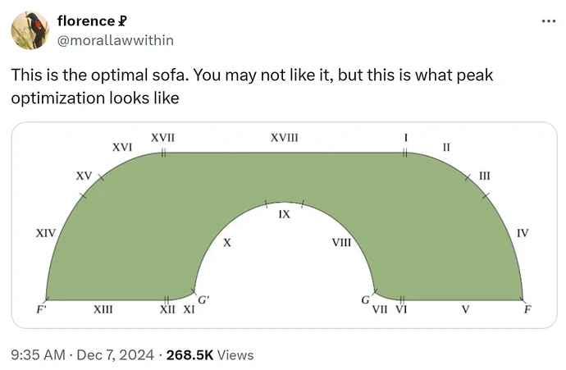Click the G point label

[366, 300]
